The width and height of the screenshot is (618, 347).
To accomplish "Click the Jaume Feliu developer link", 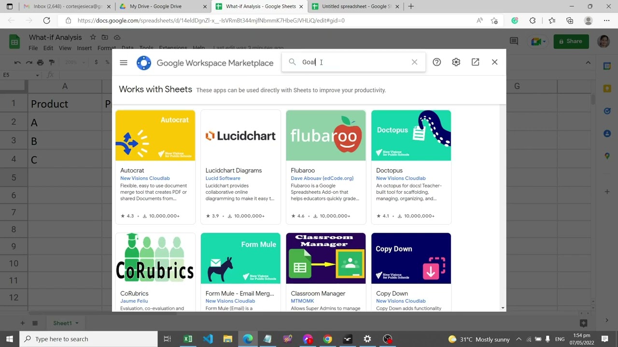I will 134,301.
